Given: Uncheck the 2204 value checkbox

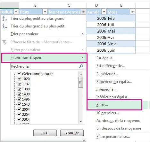Looking at the screenshot, I should click(x=19, y=115).
